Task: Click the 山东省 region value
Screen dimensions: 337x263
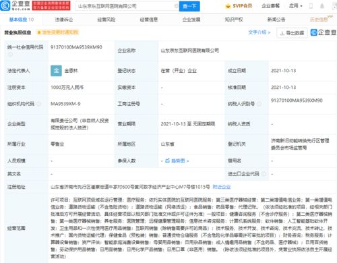Action: coord(167,144)
